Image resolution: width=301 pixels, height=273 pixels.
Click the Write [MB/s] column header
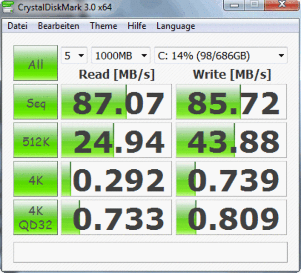[x=232, y=75]
